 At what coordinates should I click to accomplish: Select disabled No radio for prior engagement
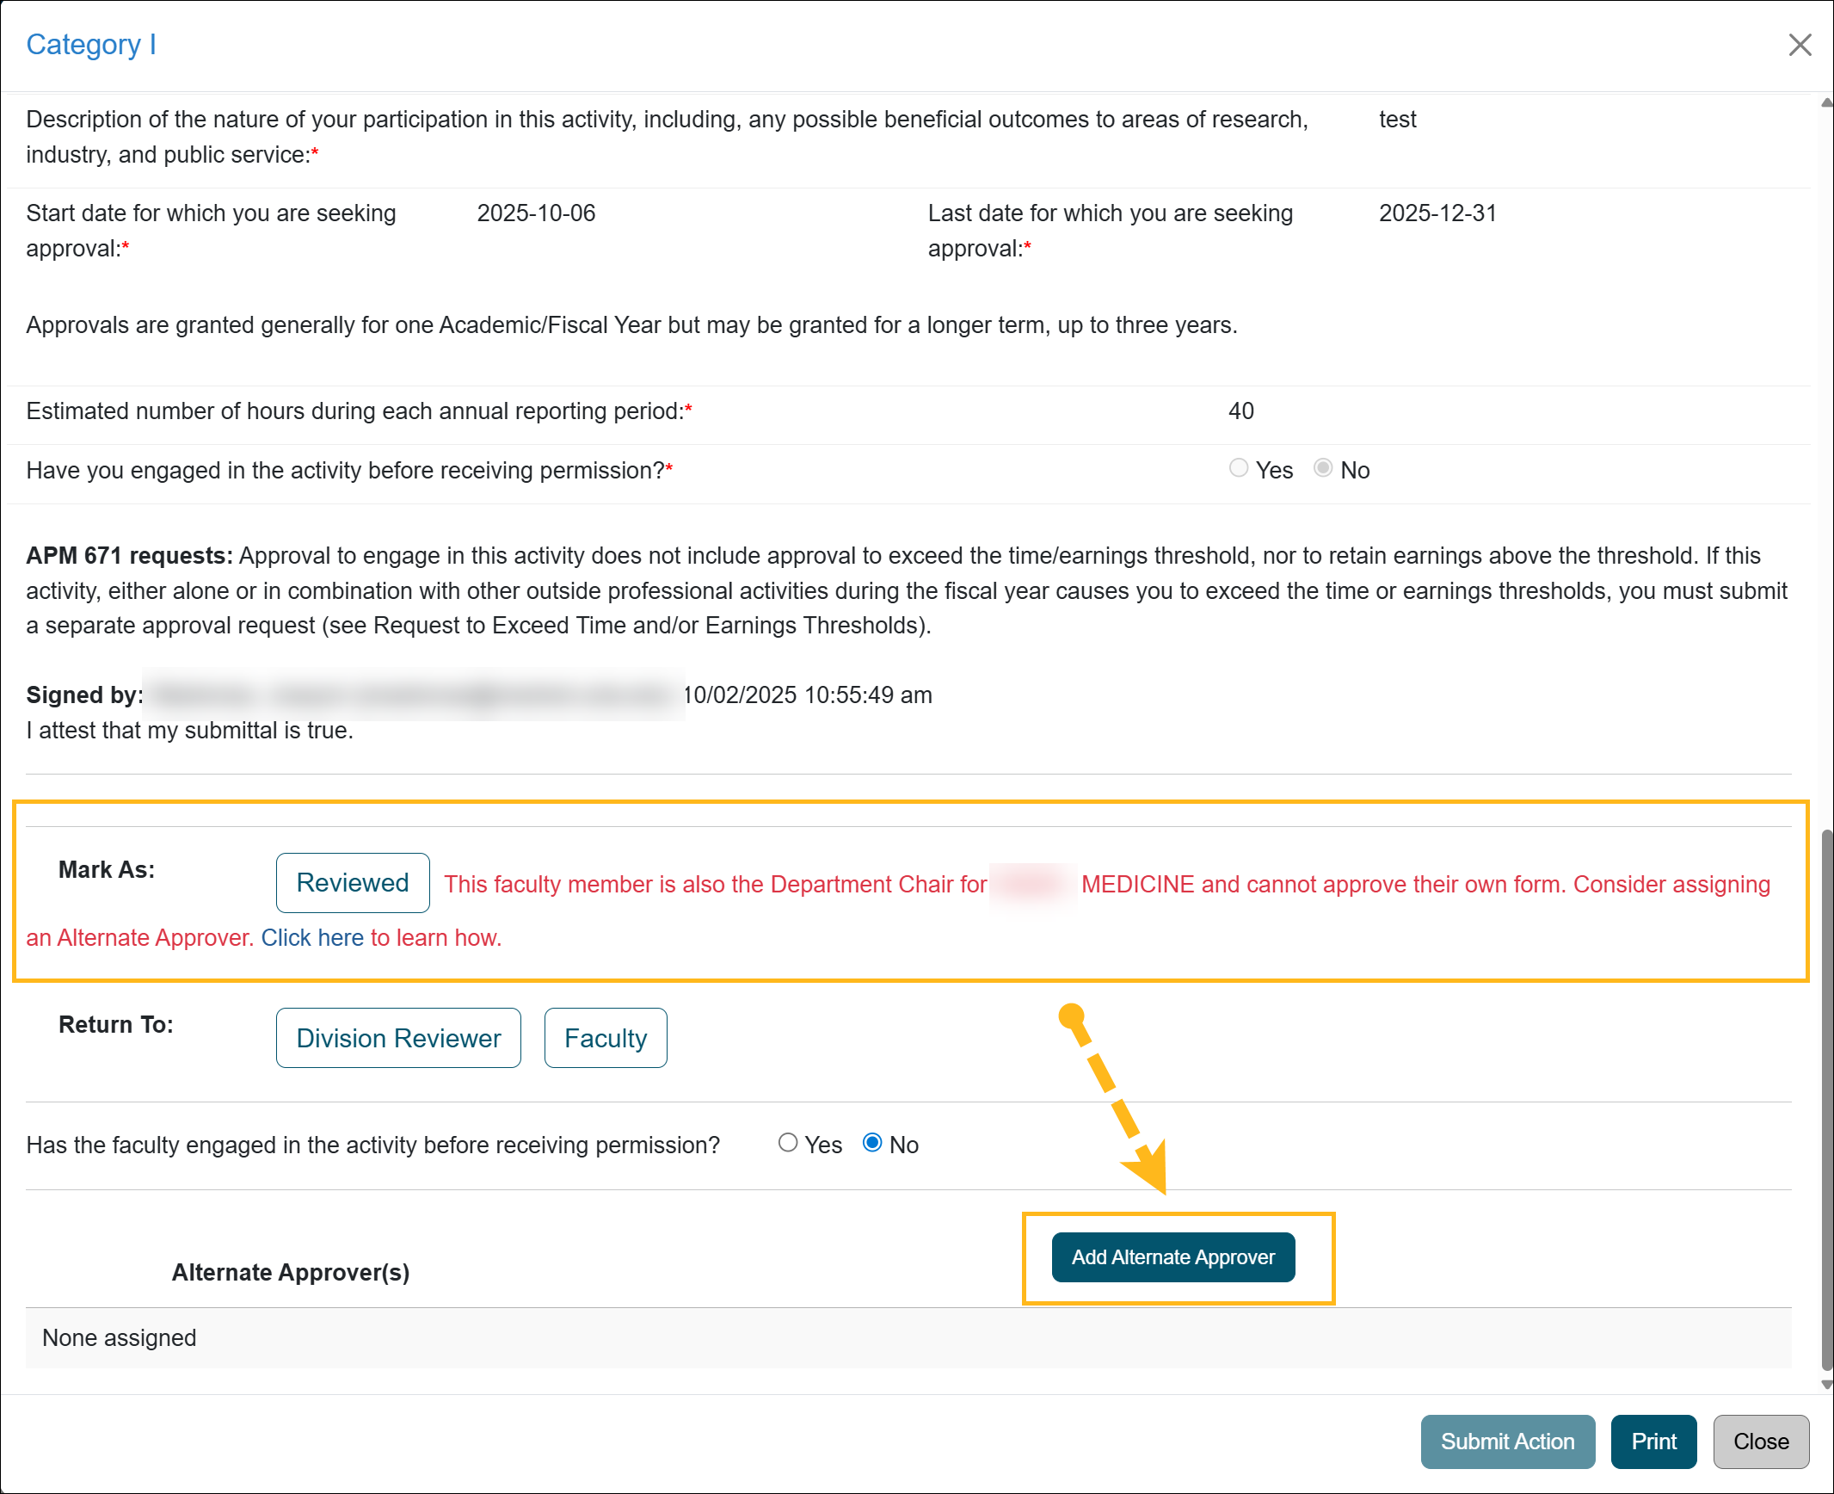pyautogui.click(x=1323, y=468)
